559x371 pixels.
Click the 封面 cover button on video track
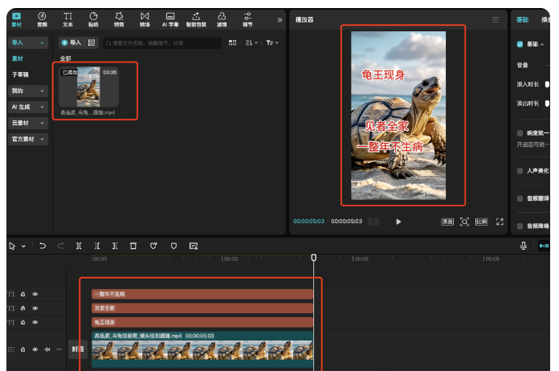[78, 349]
